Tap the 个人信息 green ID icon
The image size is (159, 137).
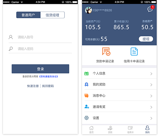coord(86,73)
